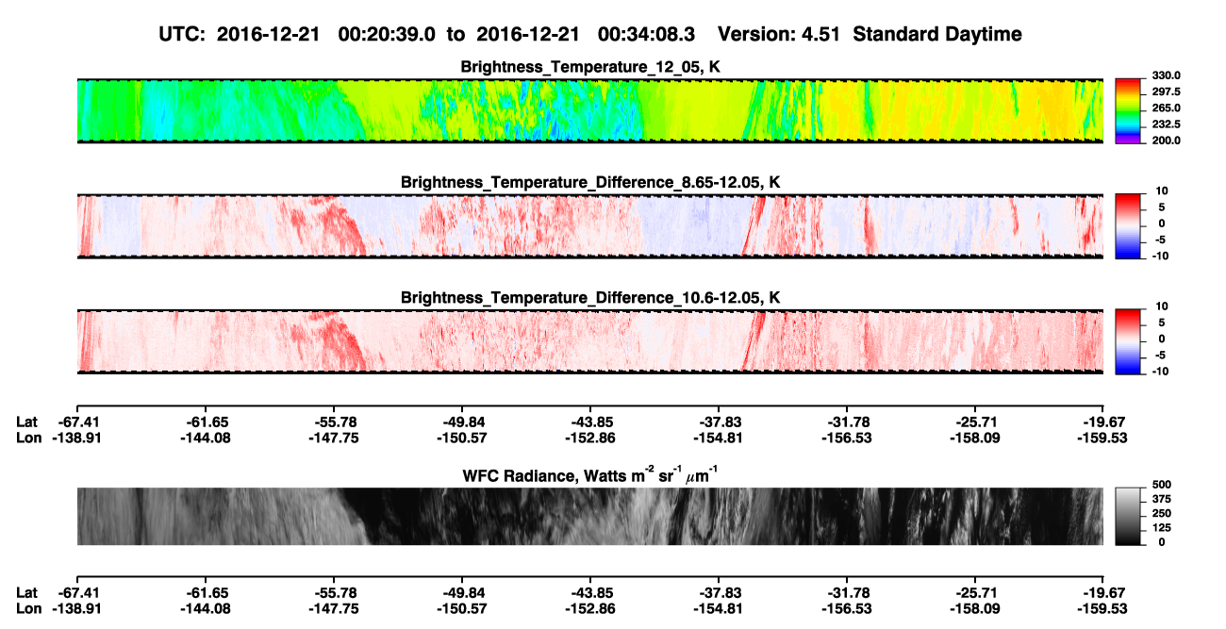Click upper axis latitude value -55.78

click(333, 421)
